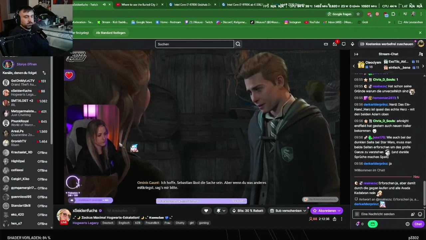Show more bookmarks overflow chevron

(389, 22)
